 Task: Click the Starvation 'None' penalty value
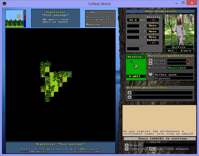coord(153,37)
